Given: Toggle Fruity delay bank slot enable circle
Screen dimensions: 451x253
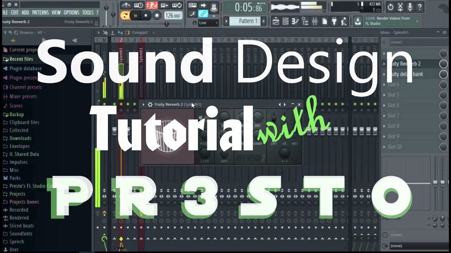Looking at the screenshot, I should coord(443,74).
